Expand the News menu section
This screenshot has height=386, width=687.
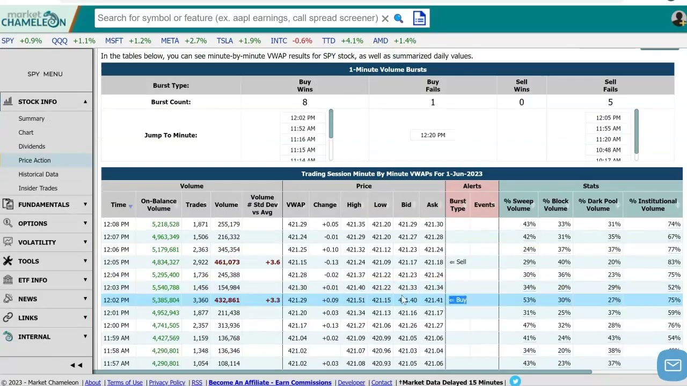click(x=85, y=299)
